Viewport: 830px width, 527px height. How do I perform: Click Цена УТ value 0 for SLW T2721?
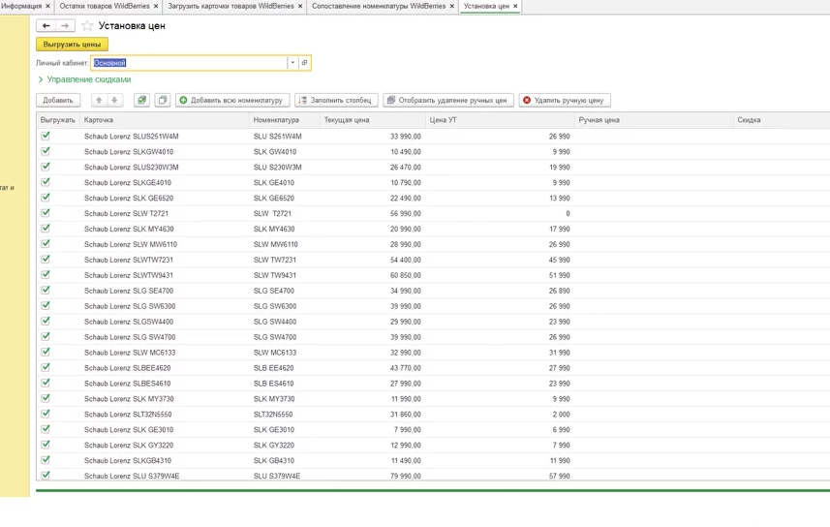[568, 213]
